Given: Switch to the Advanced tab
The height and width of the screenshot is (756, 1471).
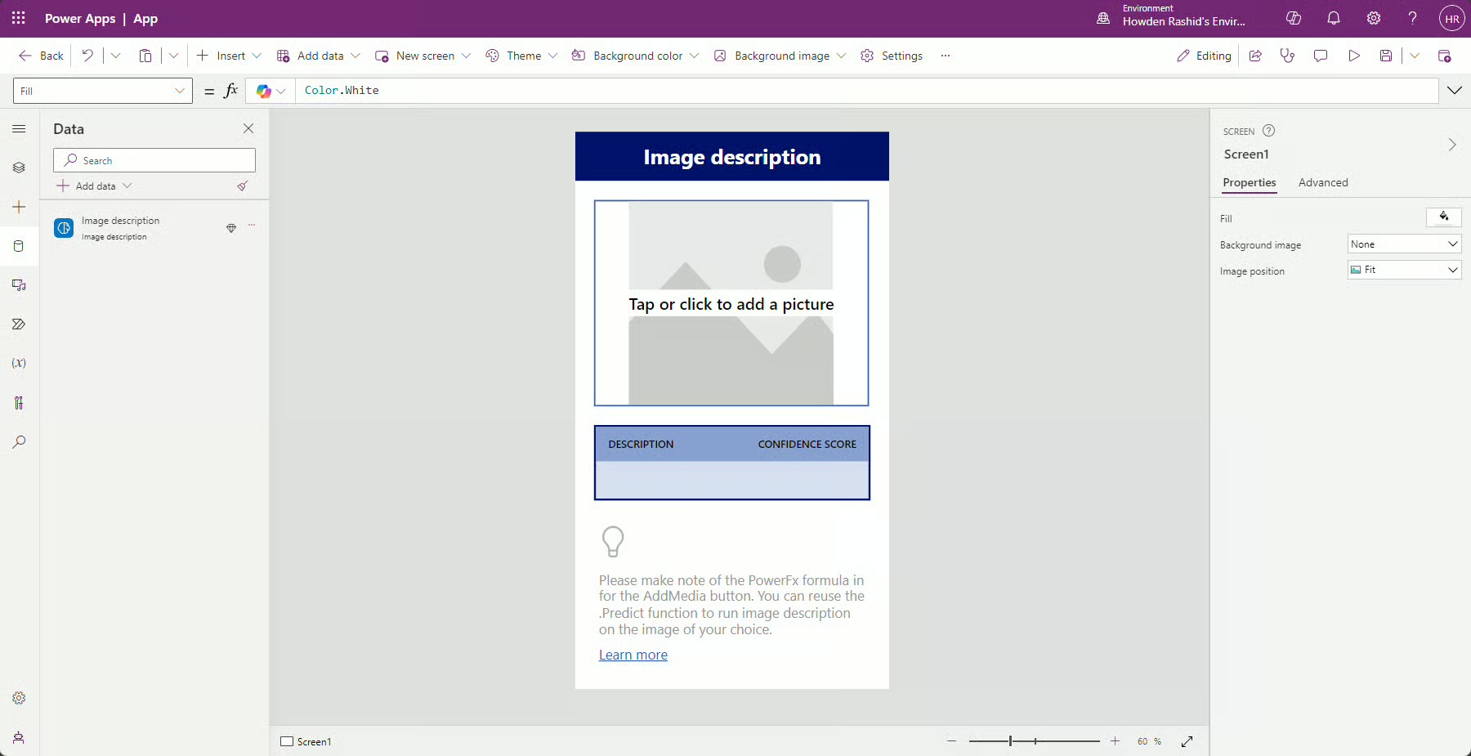Looking at the screenshot, I should [1323, 182].
